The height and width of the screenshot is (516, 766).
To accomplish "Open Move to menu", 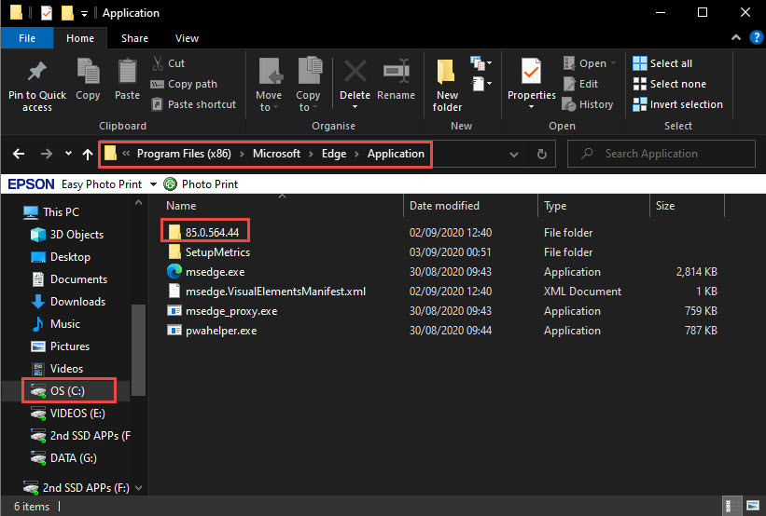I will click(269, 86).
